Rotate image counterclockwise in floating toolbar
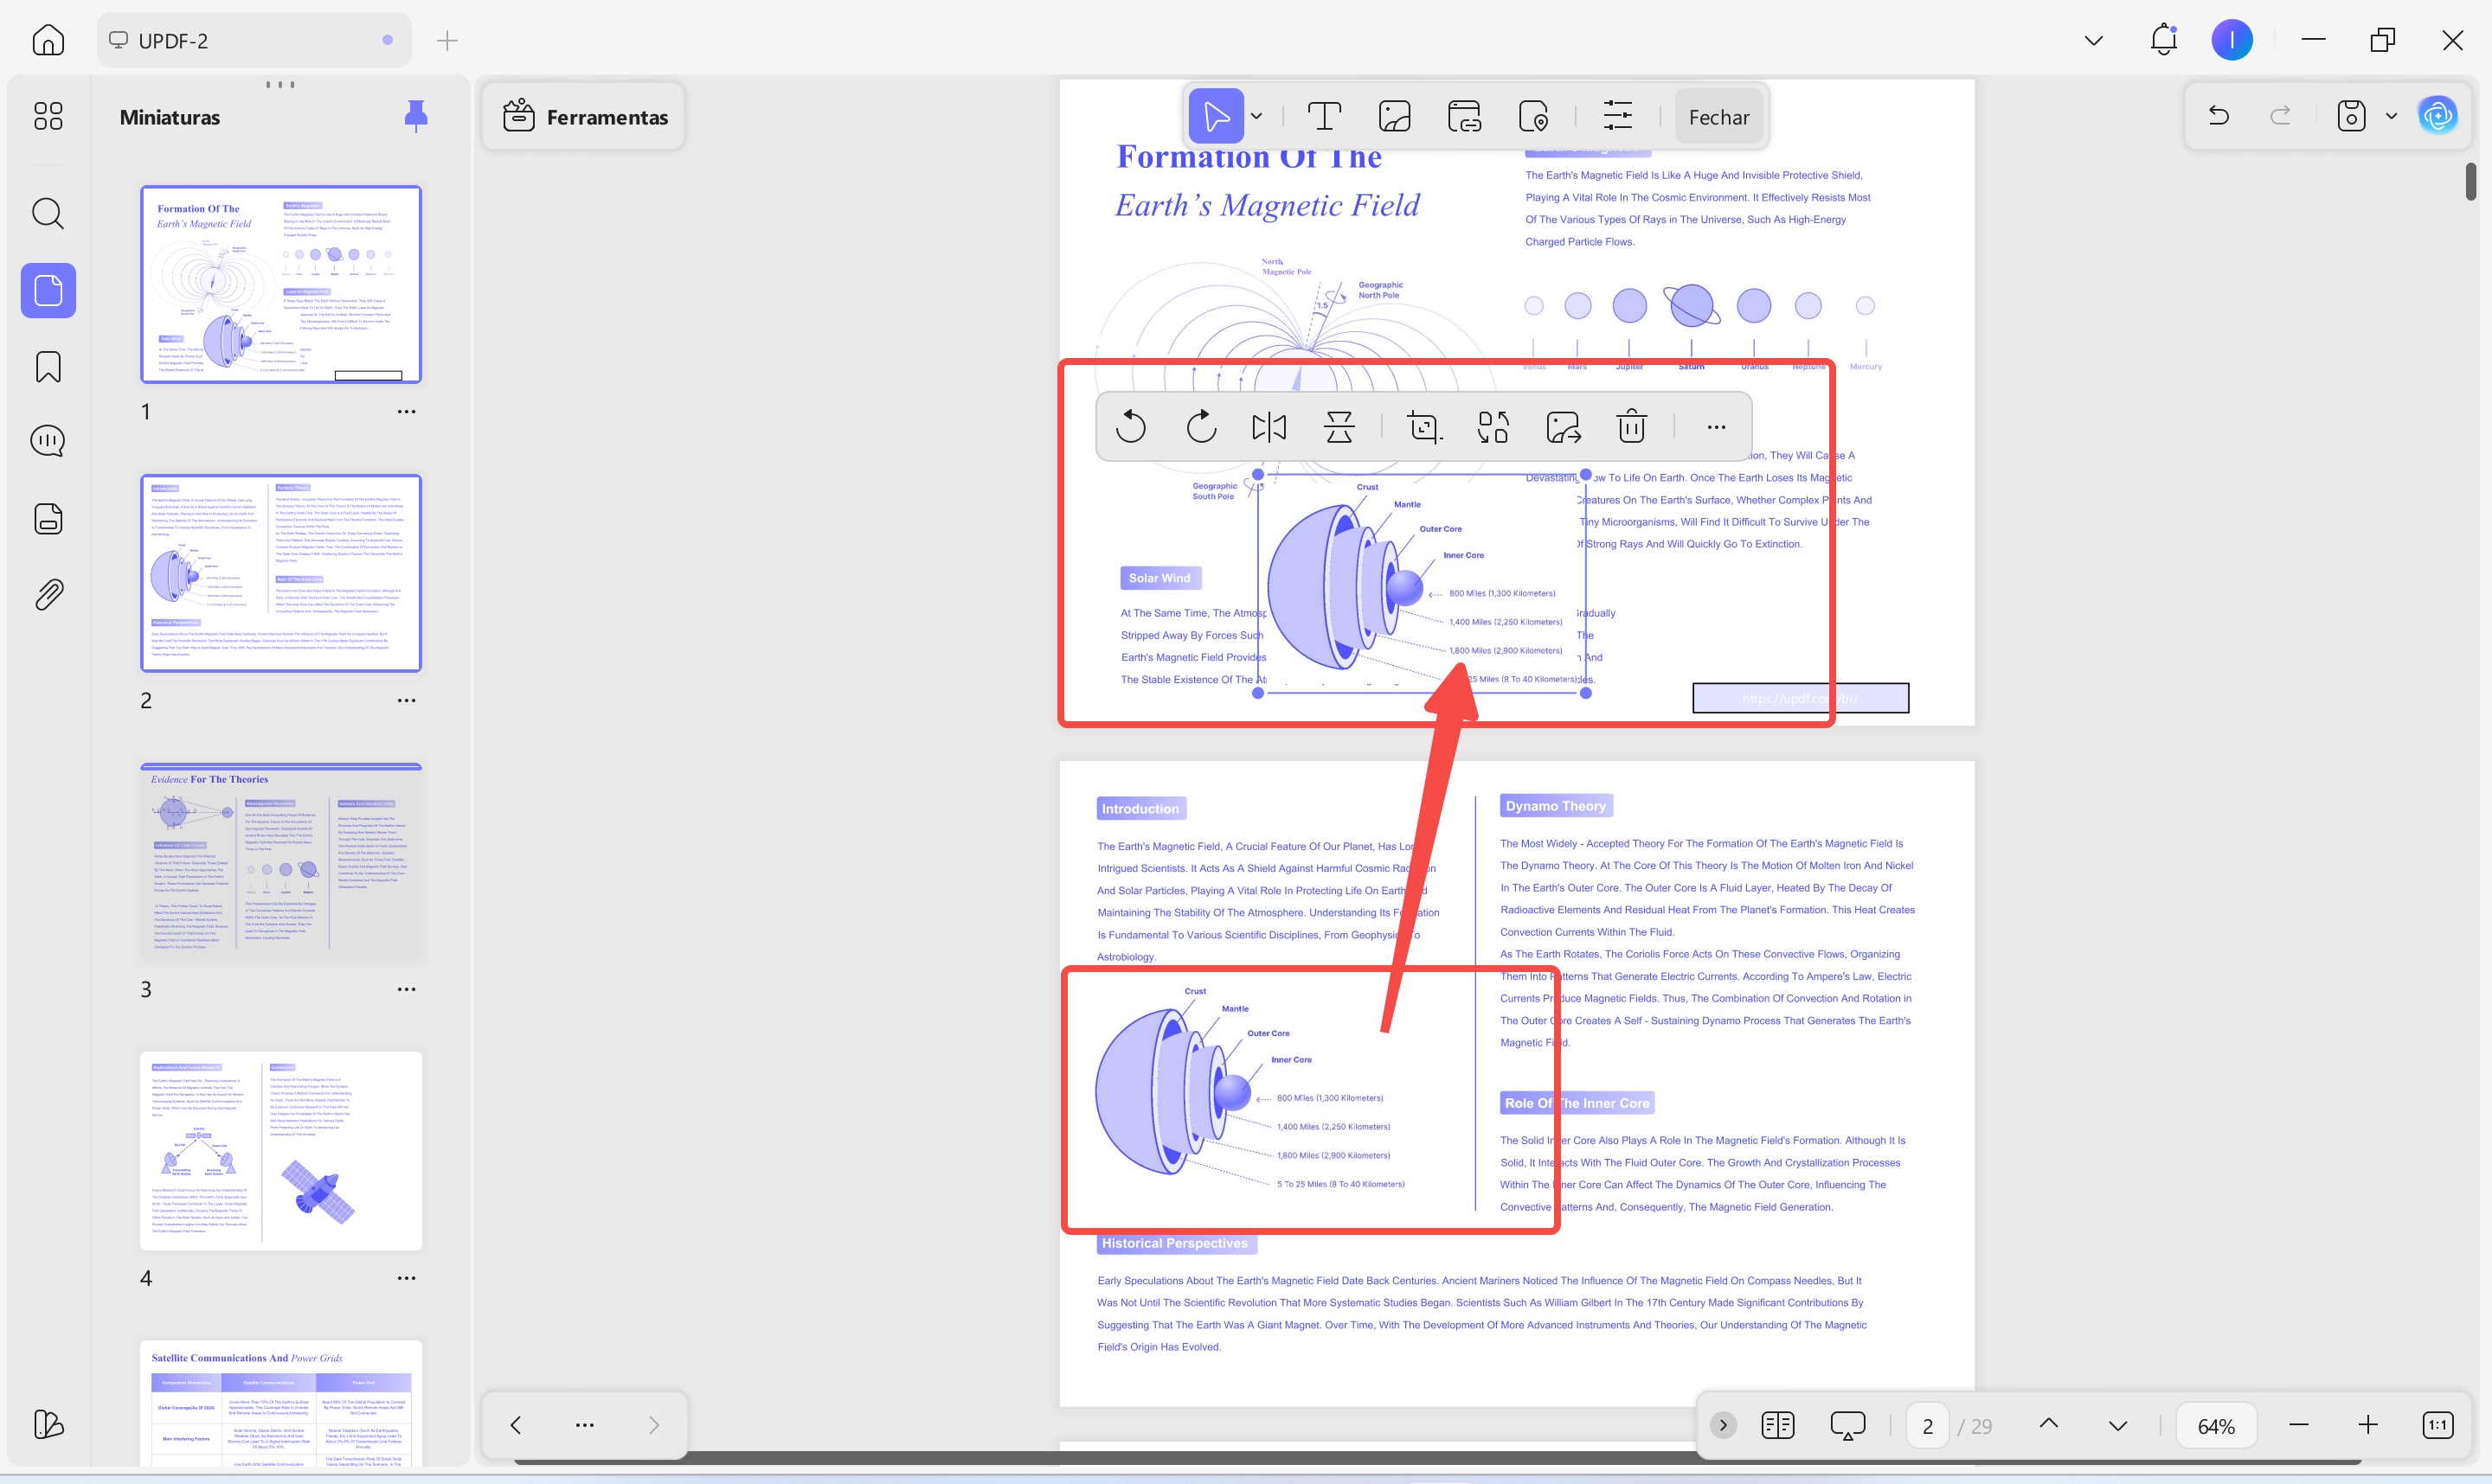The width and height of the screenshot is (2492, 1484). 1130,427
